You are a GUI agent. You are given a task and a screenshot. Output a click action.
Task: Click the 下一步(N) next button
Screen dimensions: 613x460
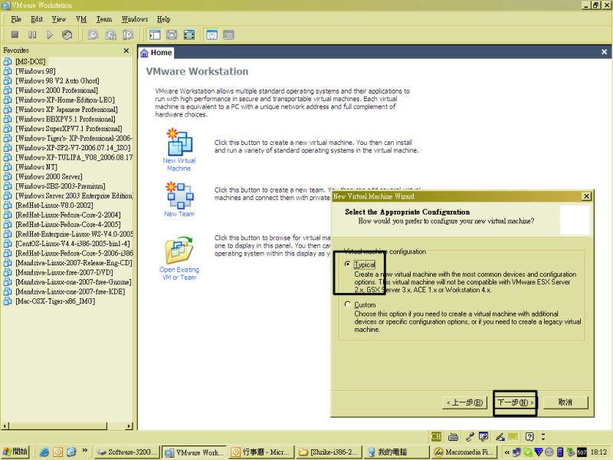point(514,402)
